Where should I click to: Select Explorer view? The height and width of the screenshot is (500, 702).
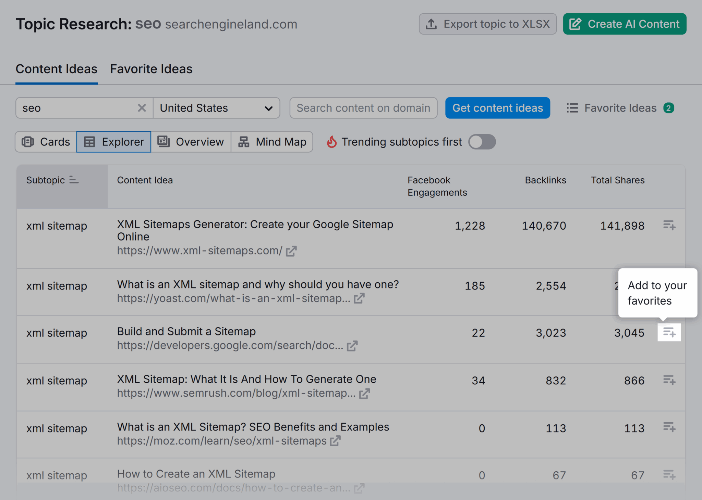[x=114, y=142]
